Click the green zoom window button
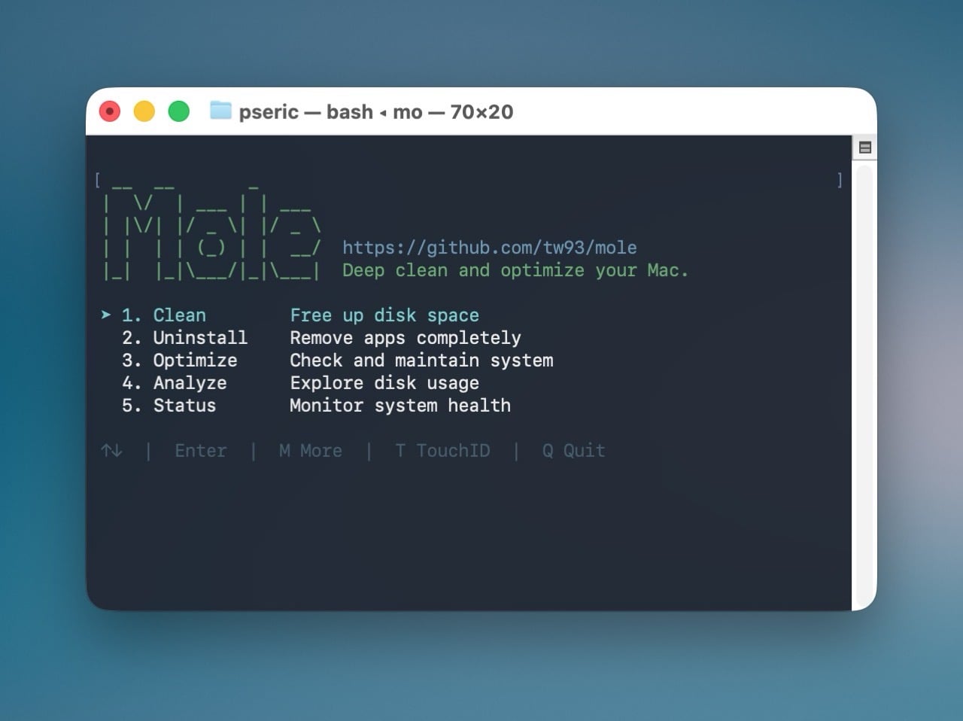Image resolution: width=963 pixels, height=721 pixels. (x=178, y=111)
